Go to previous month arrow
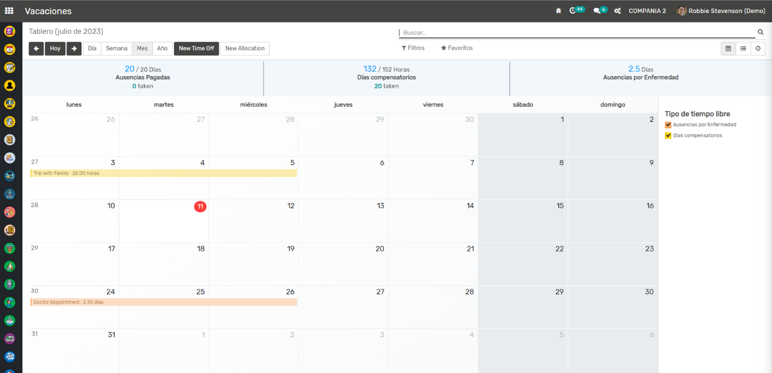 36,48
